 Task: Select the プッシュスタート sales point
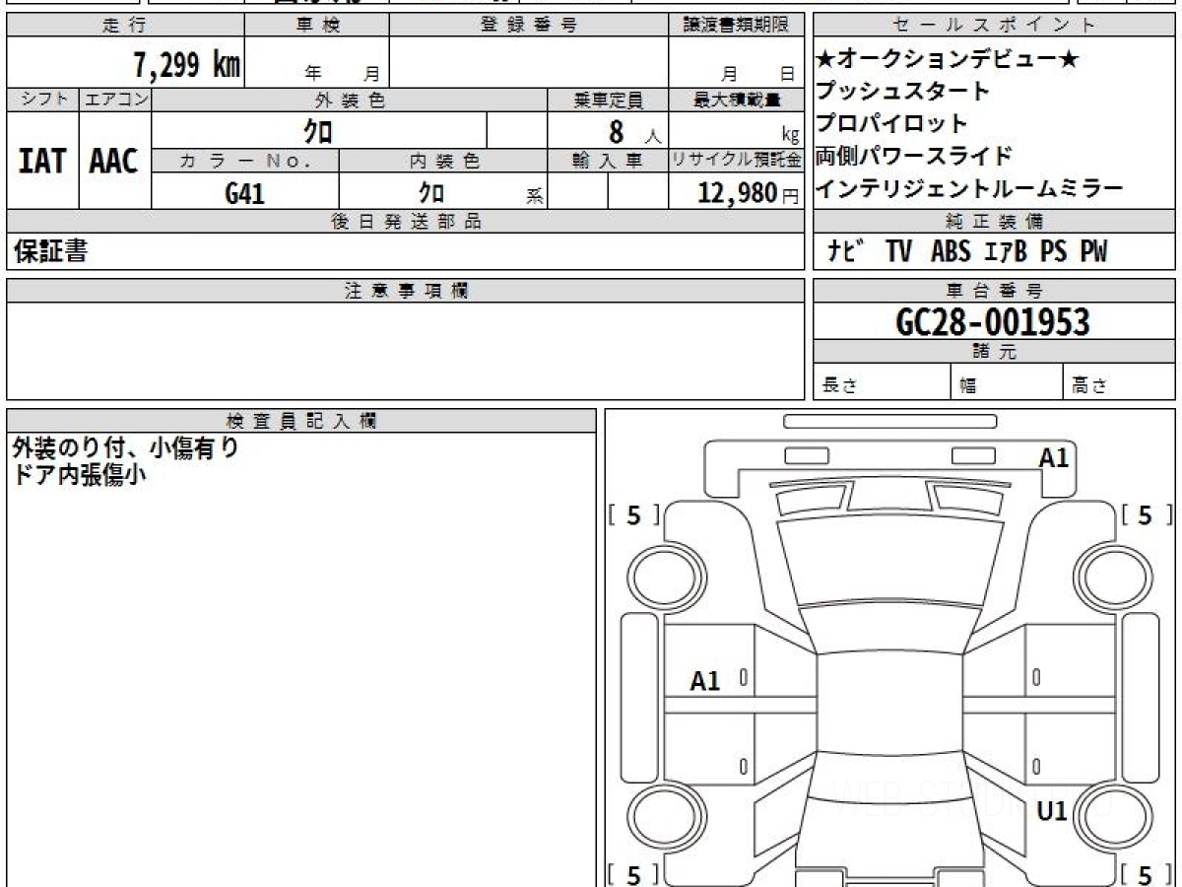click(902, 92)
